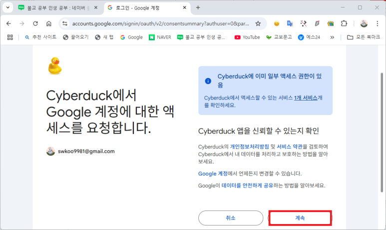Image resolution: width=386 pixels, height=230 pixels.
Task: Open the 불교 공부 인생 공 bookmark
Action: coord(201,37)
